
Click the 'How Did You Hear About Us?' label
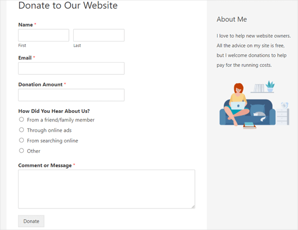click(54, 111)
